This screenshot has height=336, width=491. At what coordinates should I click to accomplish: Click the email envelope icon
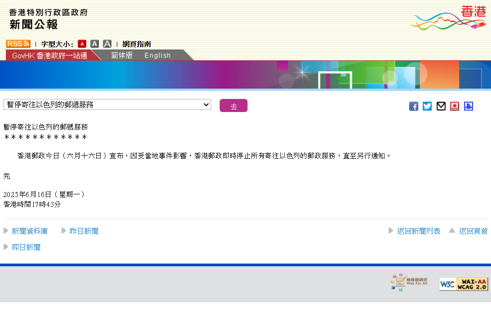pyautogui.click(x=441, y=106)
